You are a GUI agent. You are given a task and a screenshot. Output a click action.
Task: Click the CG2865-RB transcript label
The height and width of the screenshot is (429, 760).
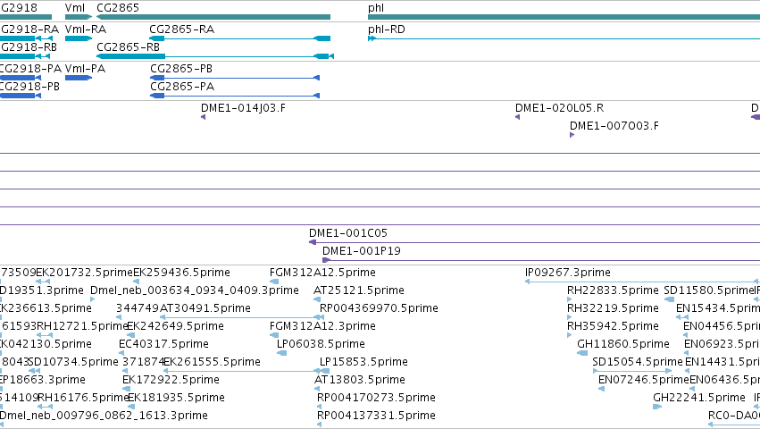pos(128,47)
